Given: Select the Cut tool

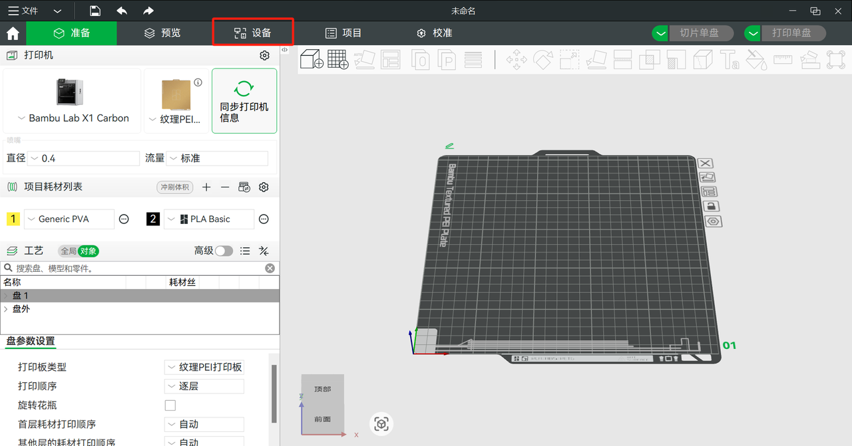Looking at the screenshot, I should [x=623, y=60].
